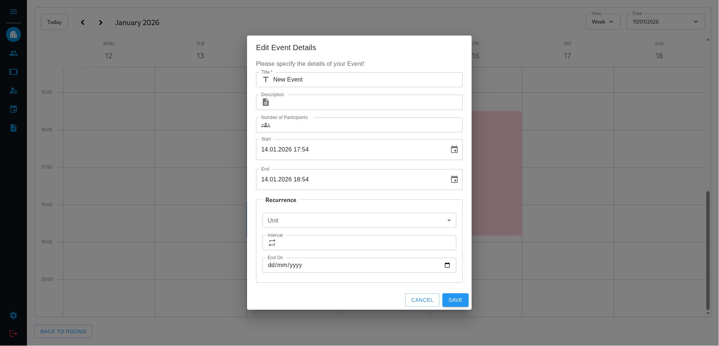The width and height of the screenshot is (719, 346).
Task: Click the BACK TO ROOMS button
Action: point(63,331)
